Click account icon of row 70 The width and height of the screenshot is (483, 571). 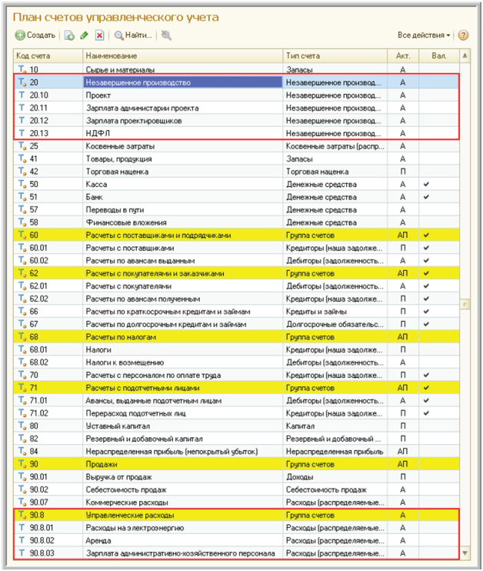tap(22, 375)
